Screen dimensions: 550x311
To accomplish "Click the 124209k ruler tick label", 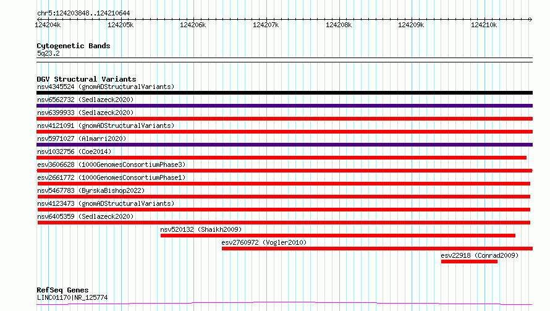I will (411, 25).
